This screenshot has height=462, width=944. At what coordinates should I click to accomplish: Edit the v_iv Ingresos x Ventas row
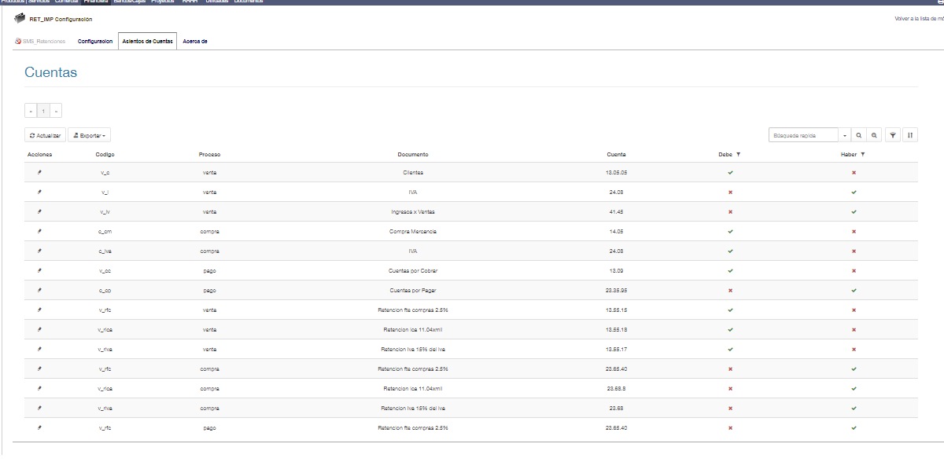[39, 211]
